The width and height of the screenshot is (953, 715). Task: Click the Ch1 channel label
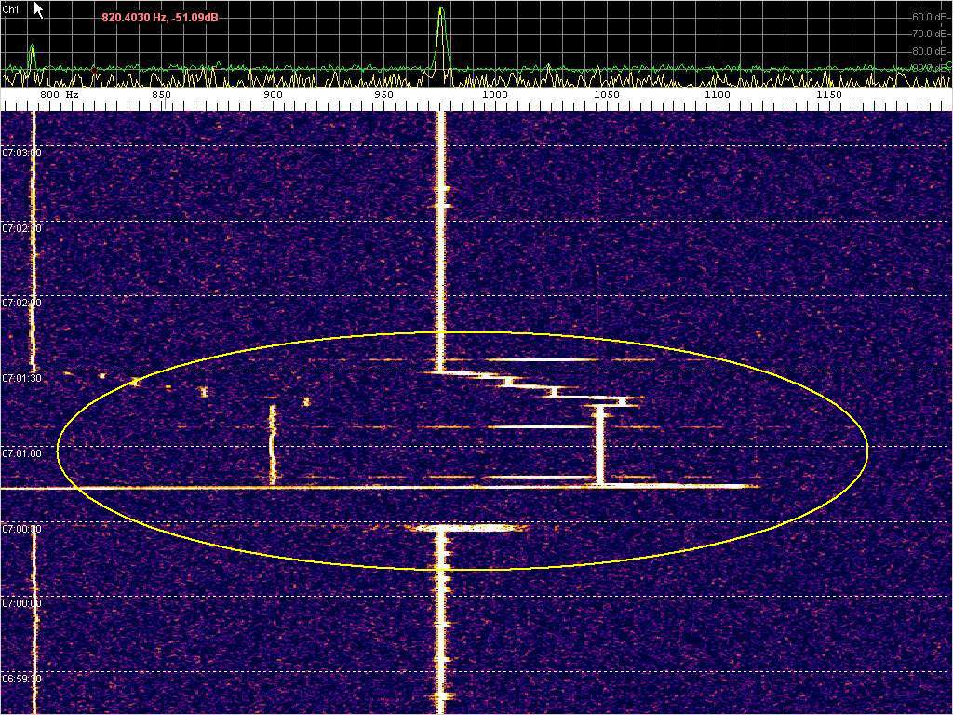[11, 9]
